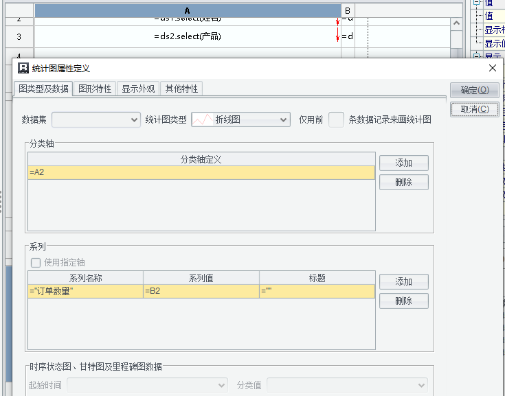The height and width of the screenshot is (396, 505).
Task: Click 删除 in the 系列 section
Action: [403, 301]
